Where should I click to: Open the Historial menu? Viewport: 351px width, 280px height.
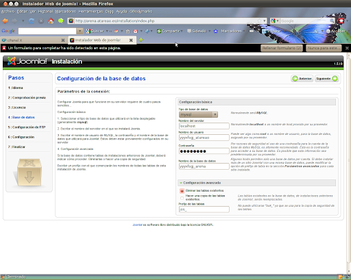coord(45,11)
